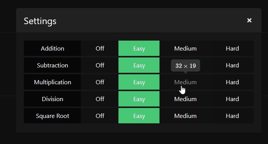This screenshot has height=144, width=268.
Task: Select Easy for Addition
Action: tap(139, 48)
